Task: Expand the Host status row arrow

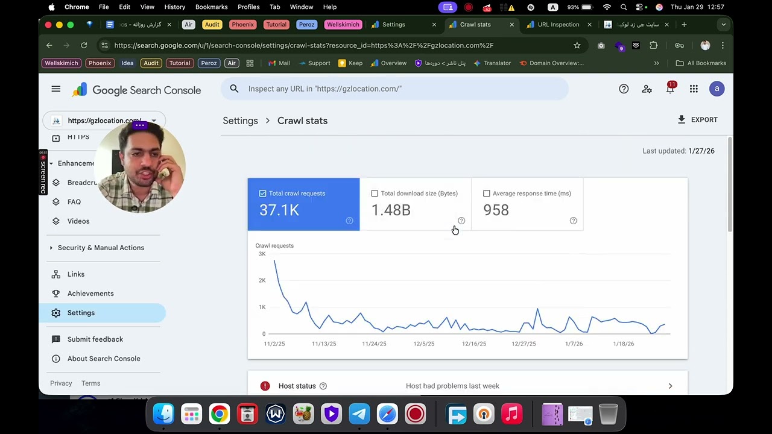Action: click(x=670, y=386)
